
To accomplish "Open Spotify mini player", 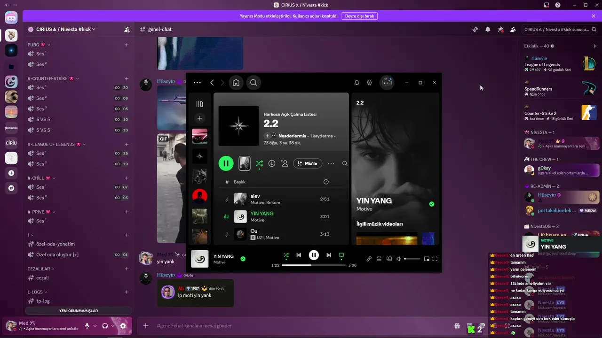I will (427, 259).
